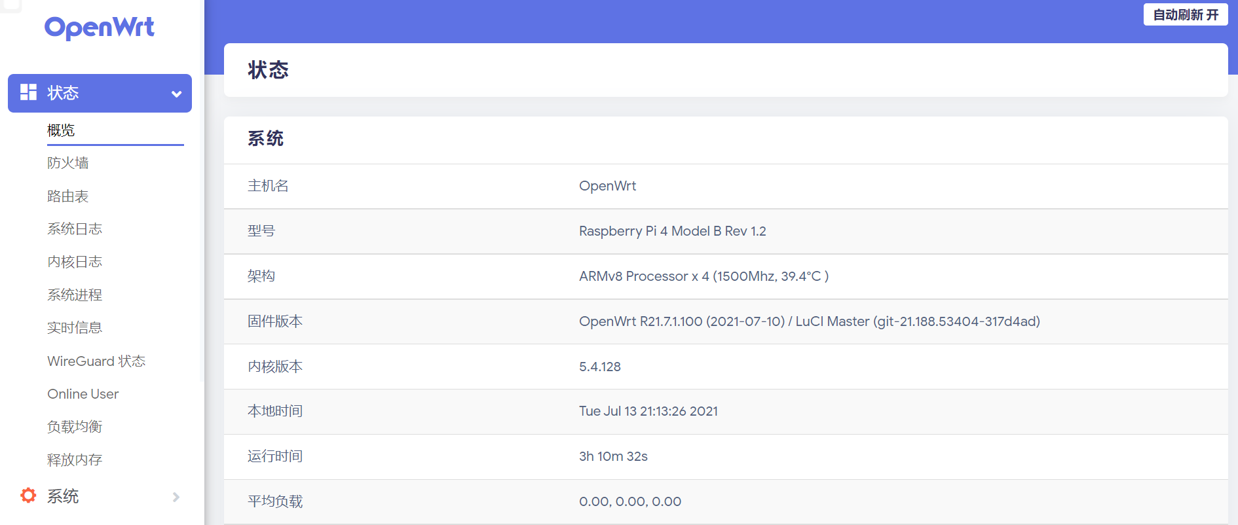The height and width of the screenshot is (525, 1238).
Task: Go to the 负载均衡 page
Action: point(75,427)
